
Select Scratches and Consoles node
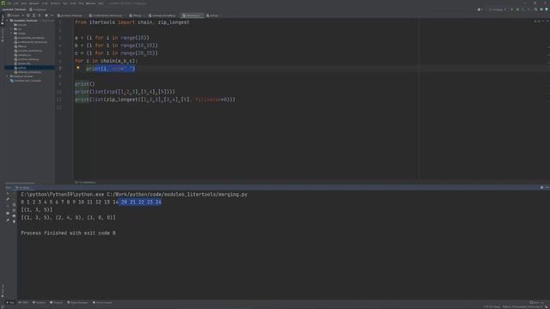point(26,81)
